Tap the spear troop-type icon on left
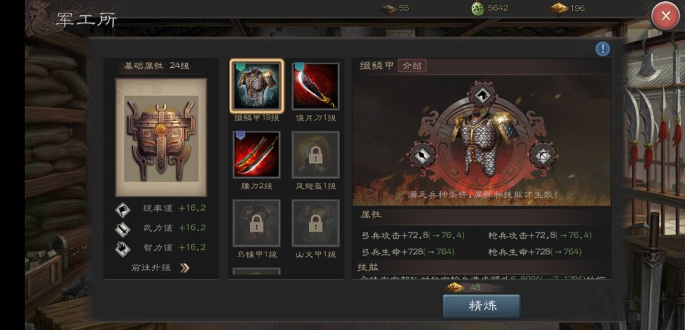This screenshot has width=685, height=330. point(422,155)
